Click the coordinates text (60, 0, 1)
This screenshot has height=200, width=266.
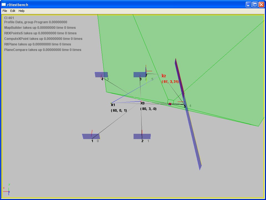[119, 111]
